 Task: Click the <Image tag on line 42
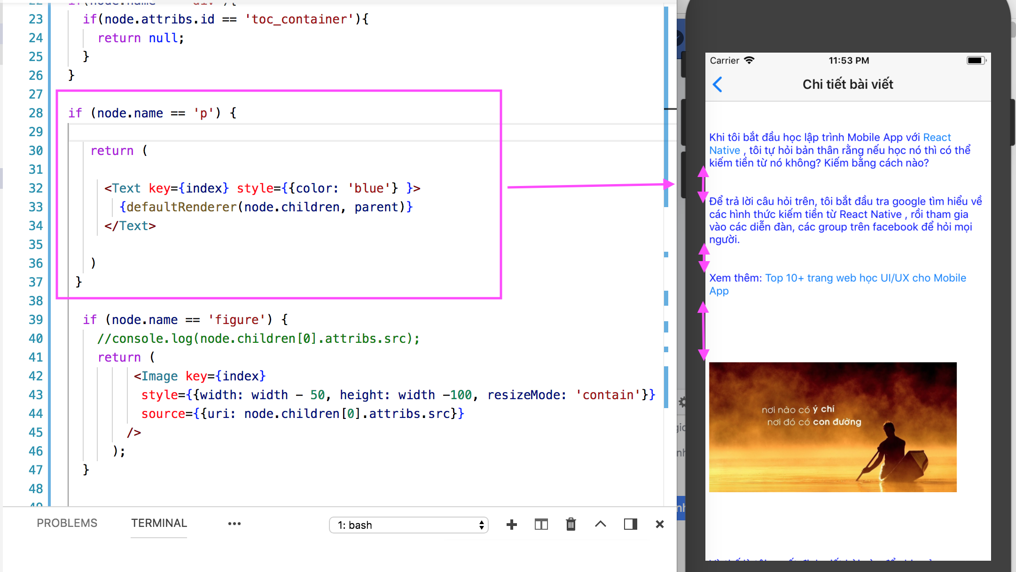pyautogui.click(x=156, y=376)
